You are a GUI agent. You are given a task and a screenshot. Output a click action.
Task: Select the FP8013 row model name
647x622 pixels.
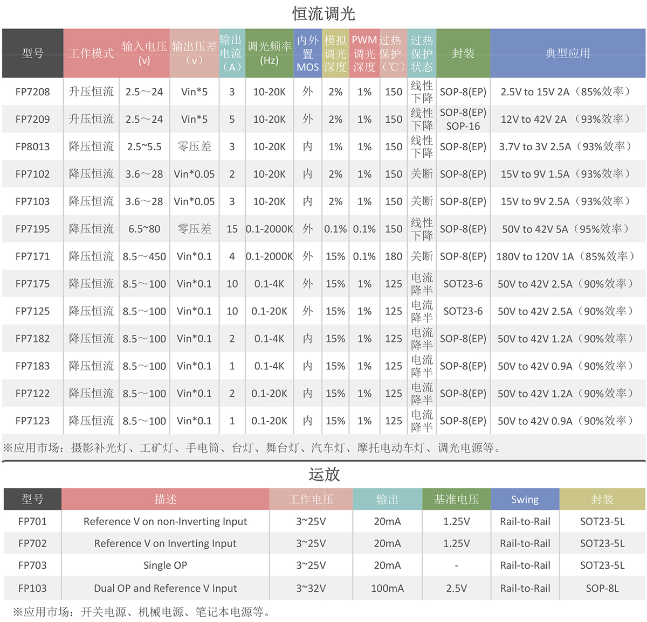coord(32,147)
